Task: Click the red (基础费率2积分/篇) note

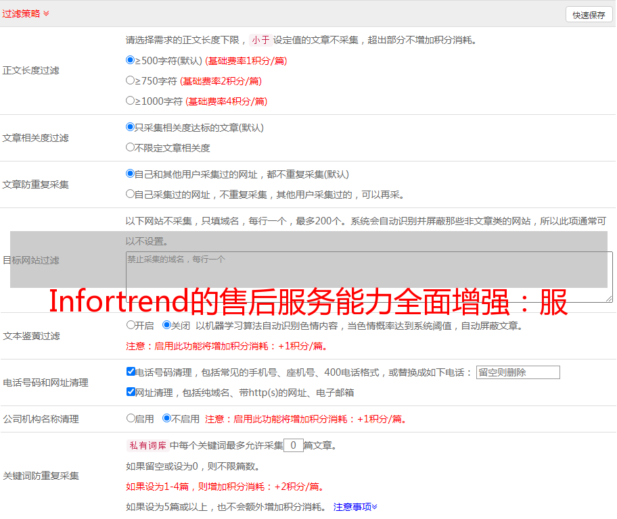Action: point(221,81)
